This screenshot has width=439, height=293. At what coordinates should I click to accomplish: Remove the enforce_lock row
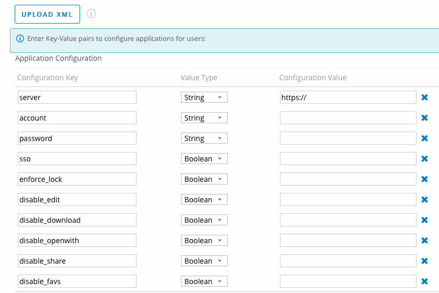(x=425, y=179)
